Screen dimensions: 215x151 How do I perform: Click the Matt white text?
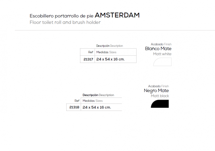pyautogui.click(x=162, y=54)
